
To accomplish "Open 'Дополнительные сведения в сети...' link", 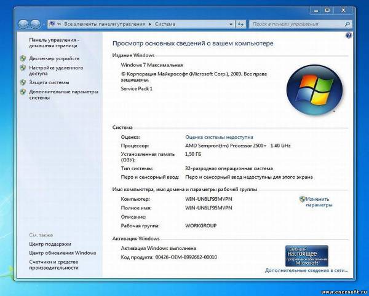I will pyautogui.click(x=307, y=270).
